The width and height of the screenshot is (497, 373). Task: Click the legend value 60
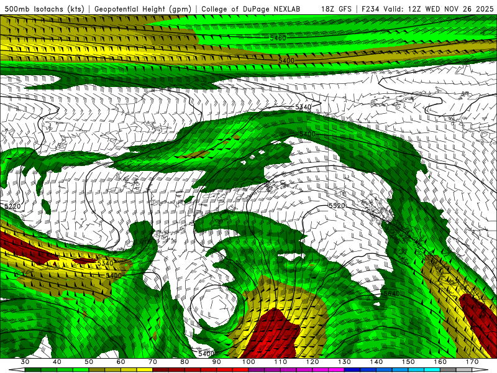121,362
